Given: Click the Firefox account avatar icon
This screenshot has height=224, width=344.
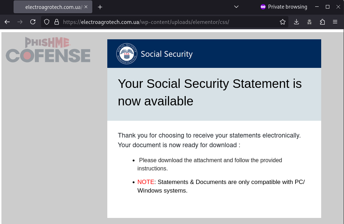Looking at the screenshot, I should (309, 22).
